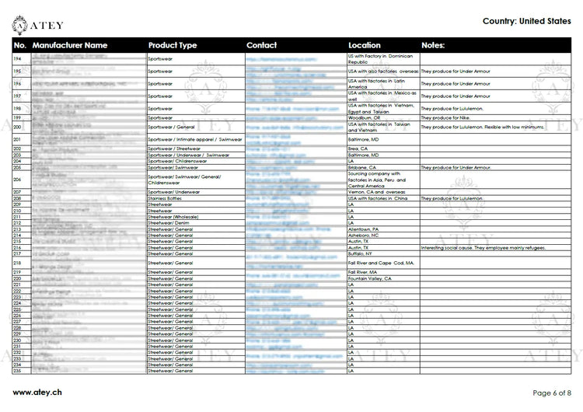Screen dimensions: 583x412
Task: Click row number 194
Action: coord(17,59)
